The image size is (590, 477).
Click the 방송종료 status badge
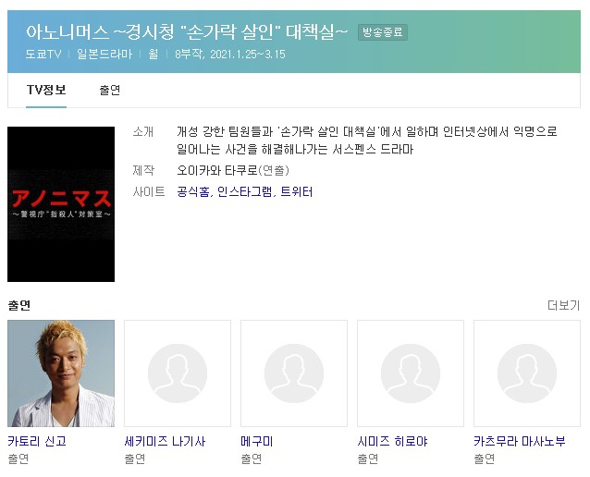(x=383, y=32)
